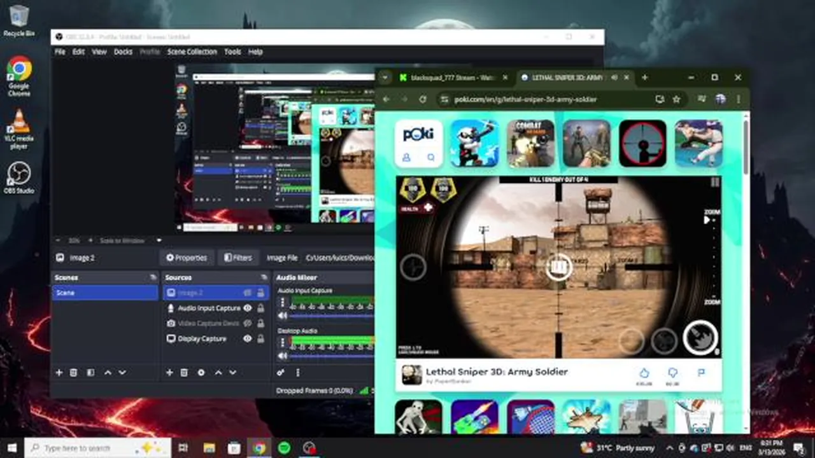Screen dimensions: 815x458
Task: Click the Filters button in OBS
Action: coord(237,258)
